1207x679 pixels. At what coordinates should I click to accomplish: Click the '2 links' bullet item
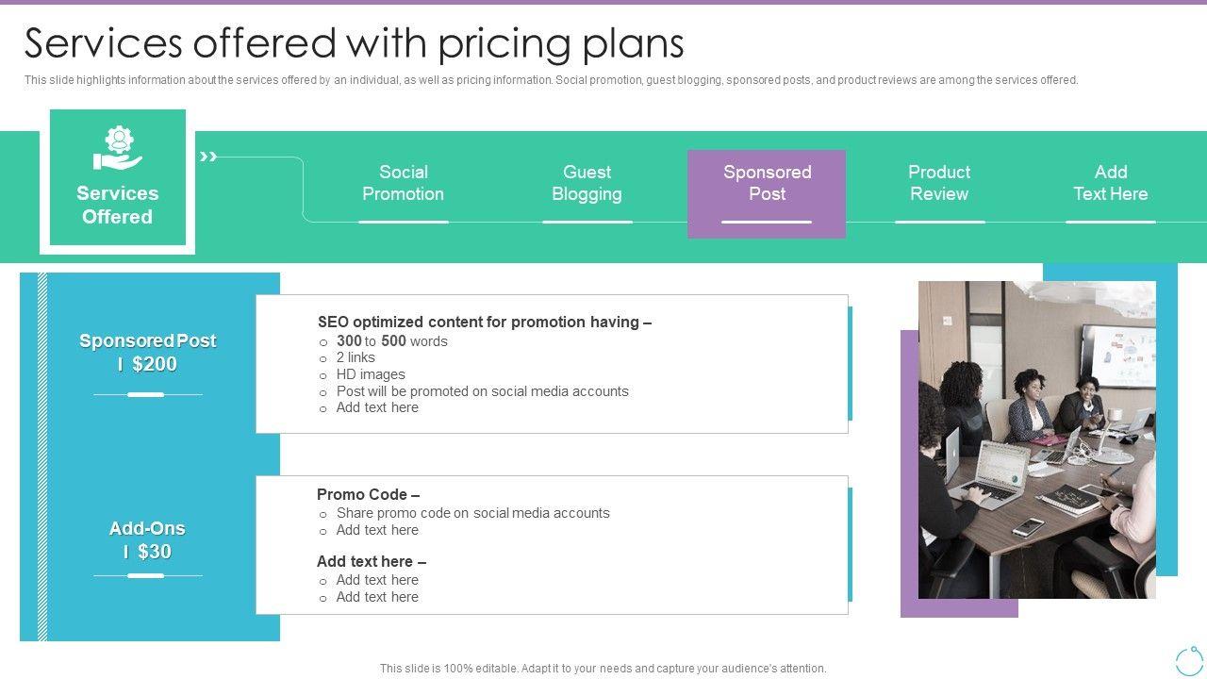coord(355,357)
